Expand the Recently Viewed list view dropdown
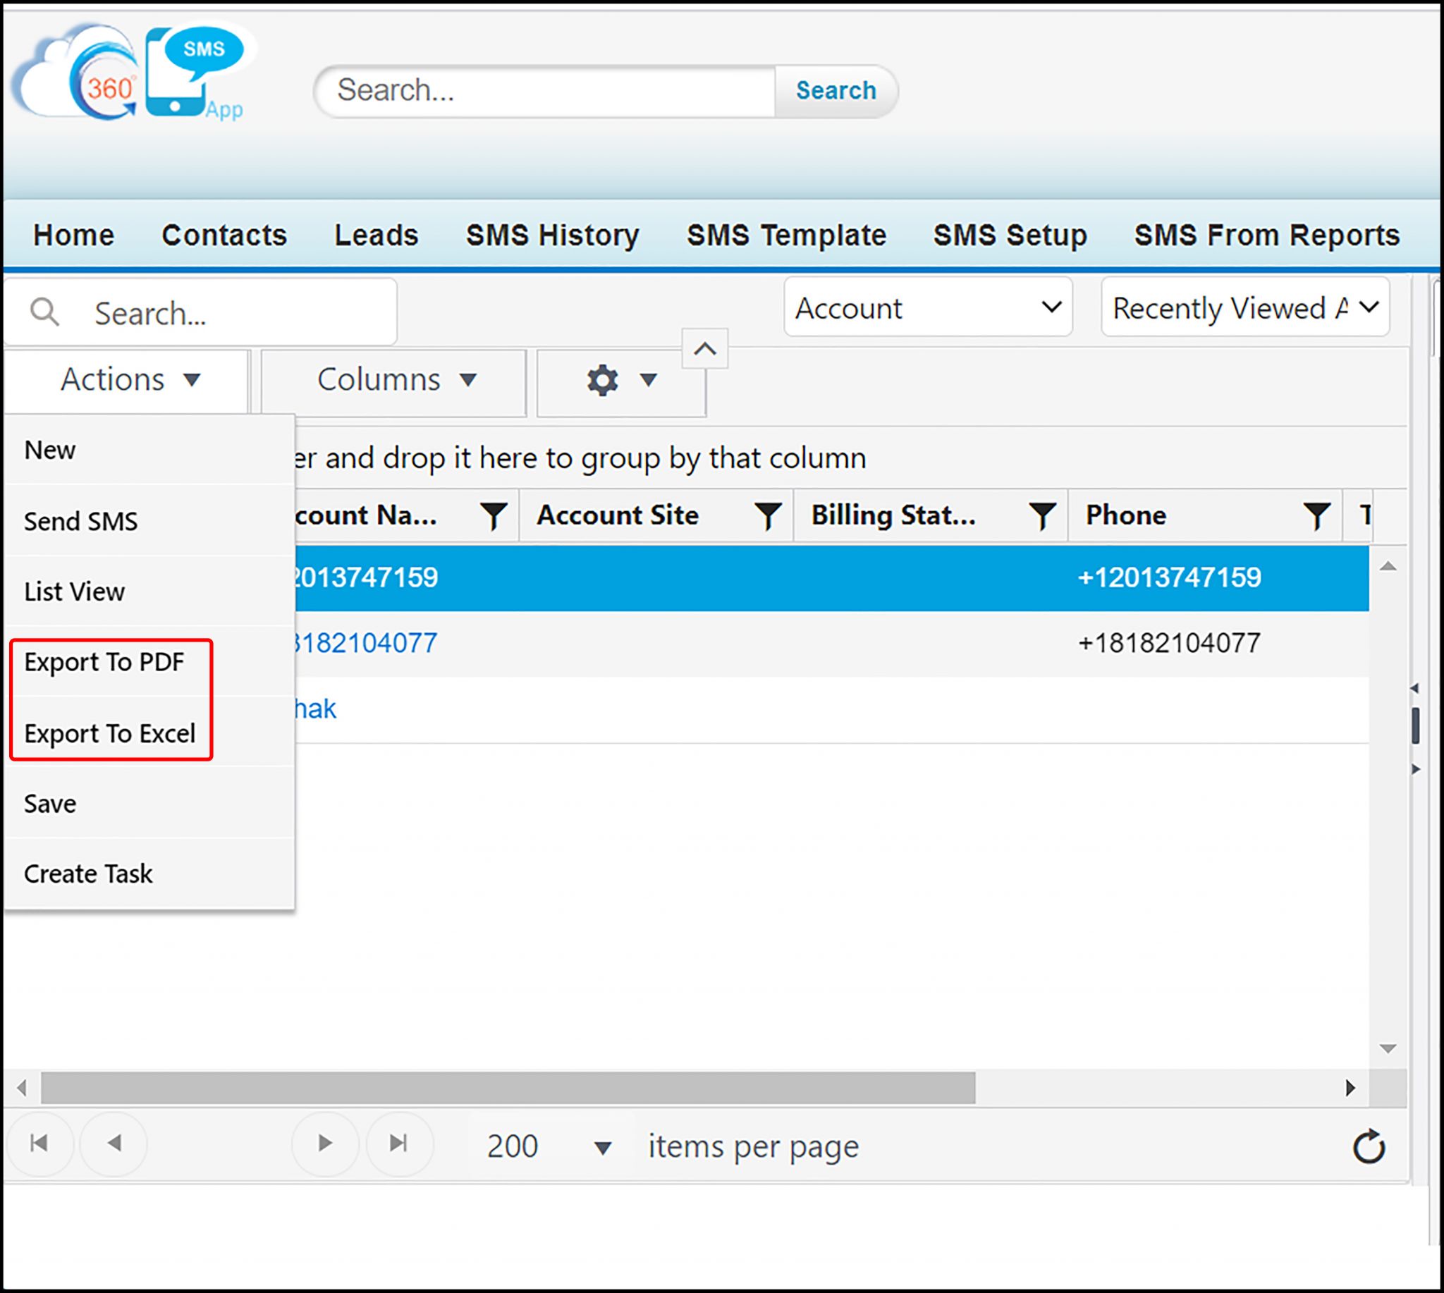Viewport: 1444px width, 1293px height. (x=1244, y=307)
